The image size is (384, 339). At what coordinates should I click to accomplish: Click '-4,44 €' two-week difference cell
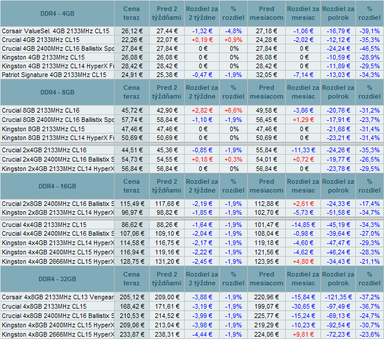[x=202, y=334]
